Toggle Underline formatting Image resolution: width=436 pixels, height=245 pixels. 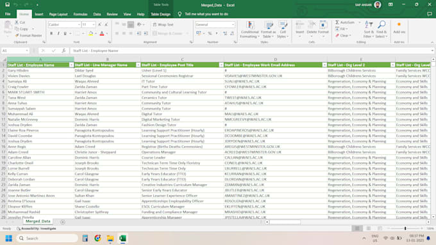(x=65, y=33)
